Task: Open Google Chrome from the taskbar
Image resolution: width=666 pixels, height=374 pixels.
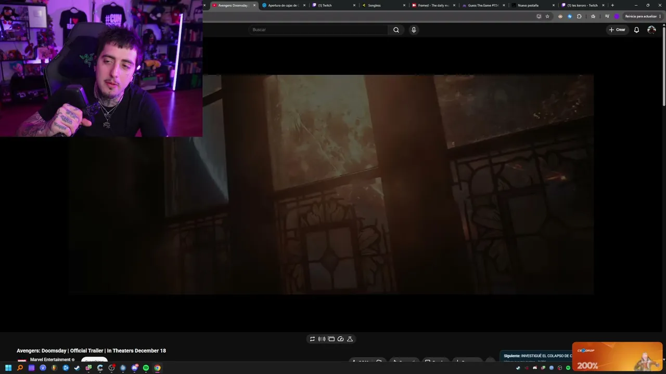Action: coord(157,368)
